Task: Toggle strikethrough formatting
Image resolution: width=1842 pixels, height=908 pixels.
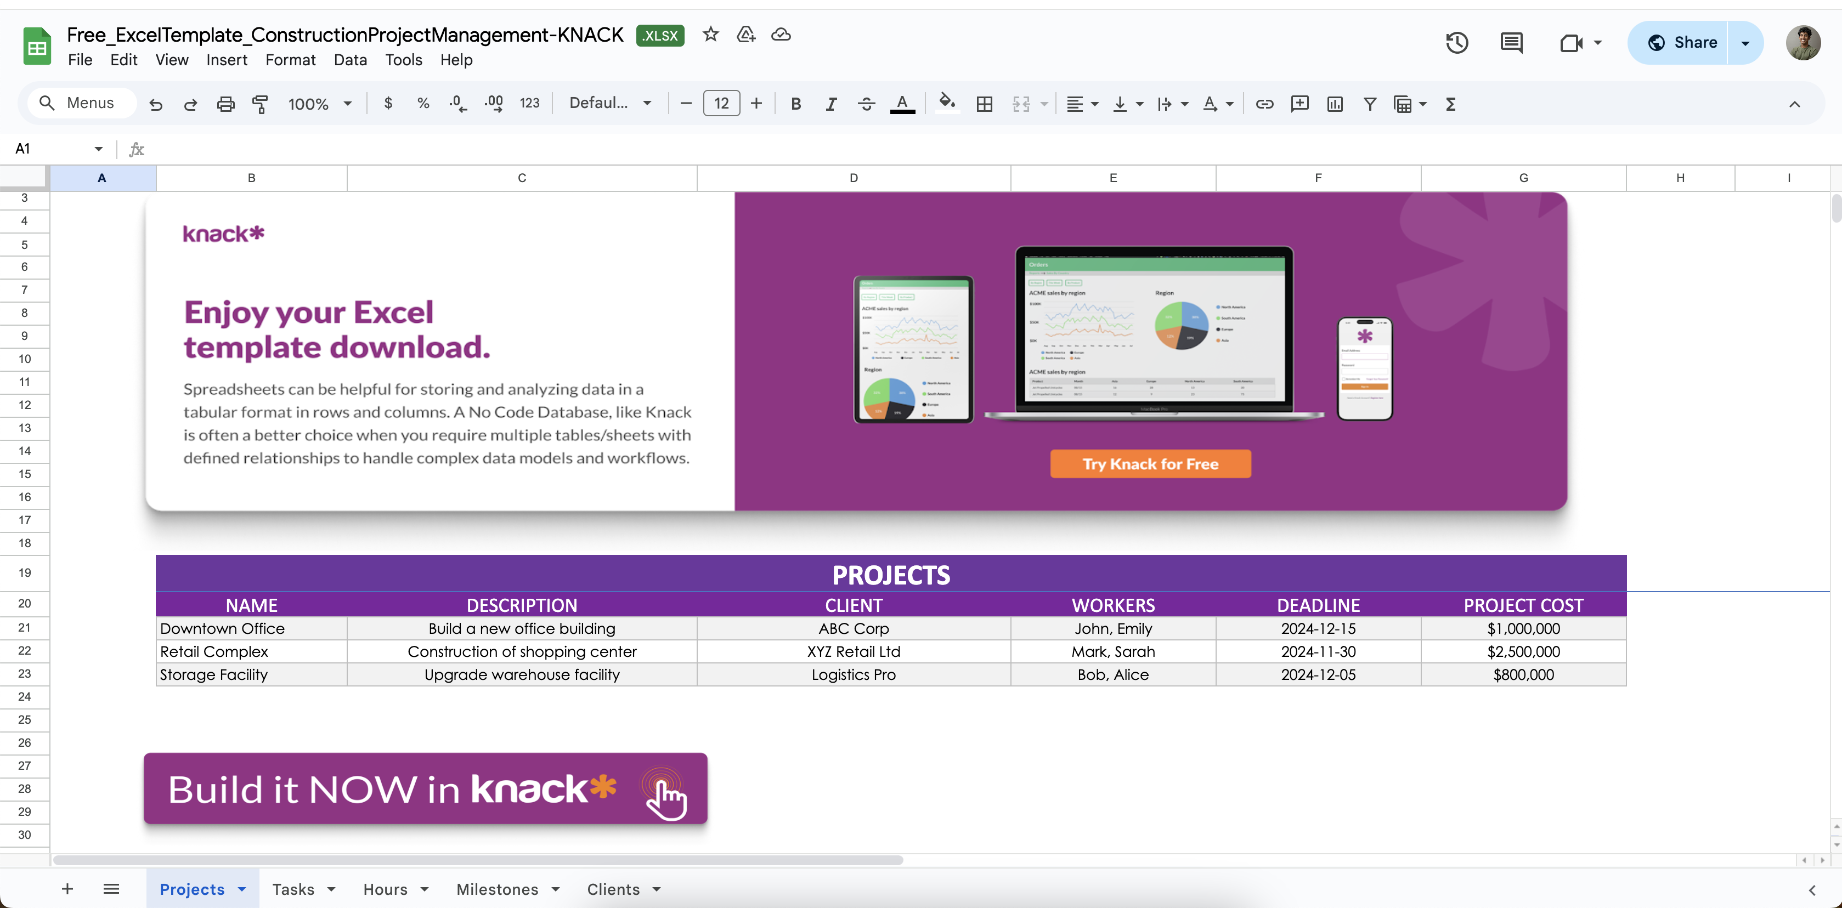Action: click(x=867, y=104)
